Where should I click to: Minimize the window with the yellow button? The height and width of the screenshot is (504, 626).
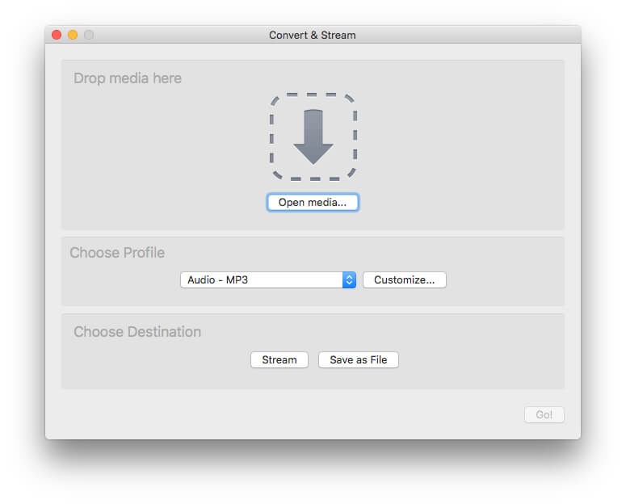click(73, 35)
